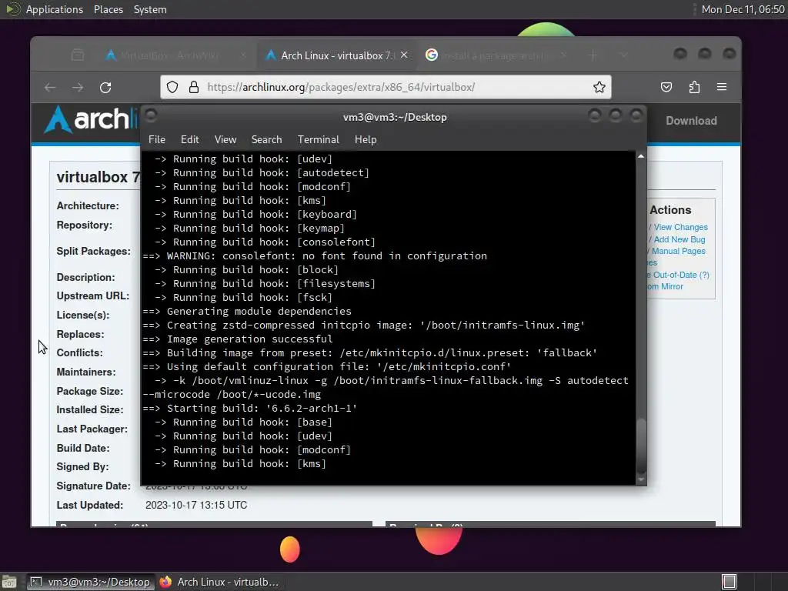
Task: Open the terminal View menu
Action: [x=225, y=139]
